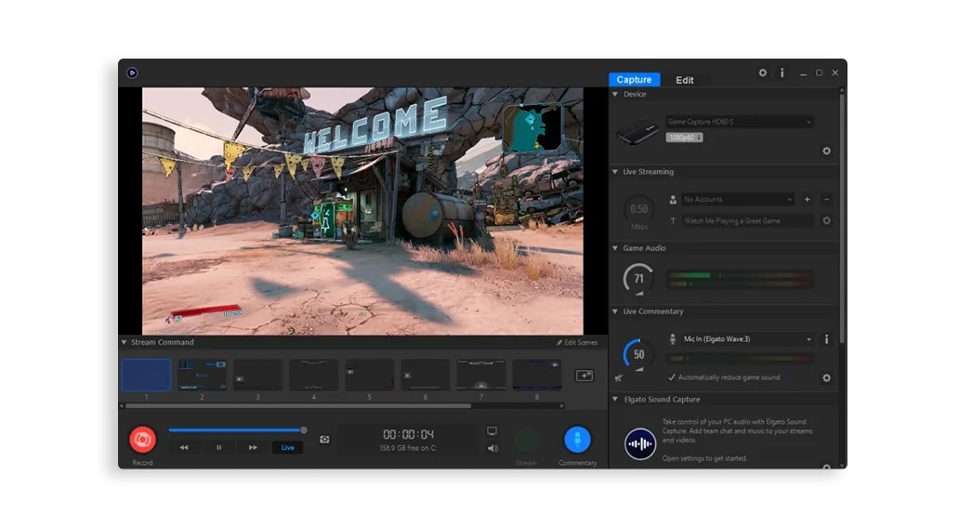The width and height of the screenshot is (972, 528).
Task: Add a new scene in Stream Command
Action: point(585,376)
